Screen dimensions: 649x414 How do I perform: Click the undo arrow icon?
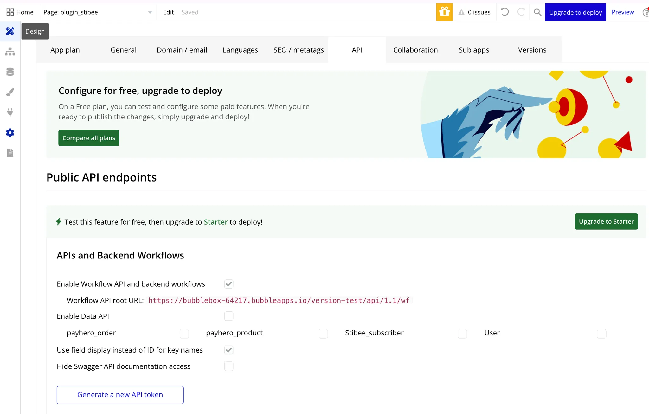(x=505, y=12)
